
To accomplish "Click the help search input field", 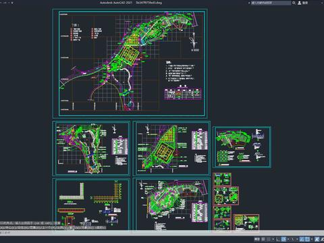I will [271, 3].
